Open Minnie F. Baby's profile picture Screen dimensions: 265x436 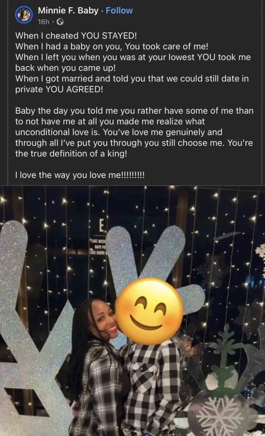[x=24, y=14]
